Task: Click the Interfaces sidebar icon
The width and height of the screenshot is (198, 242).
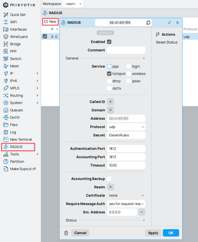Action: [x=6, y=29]
